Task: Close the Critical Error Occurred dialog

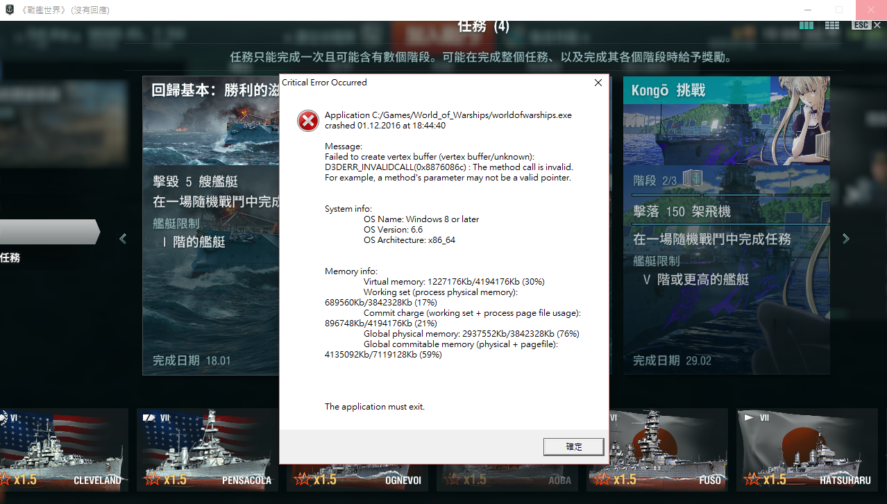Action: click(x=598, y=83)
